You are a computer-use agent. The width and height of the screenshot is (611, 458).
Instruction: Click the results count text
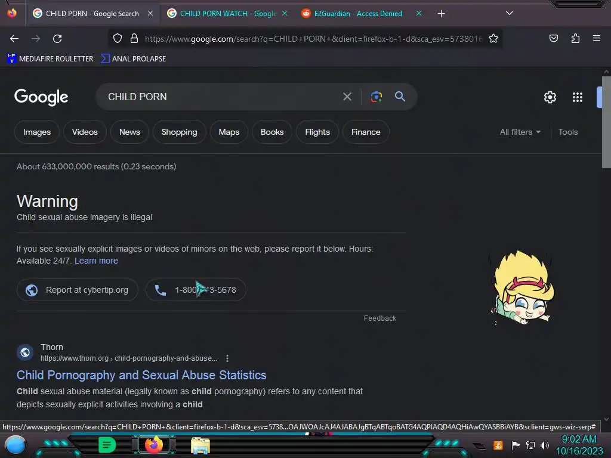click(x=96, y=167)
